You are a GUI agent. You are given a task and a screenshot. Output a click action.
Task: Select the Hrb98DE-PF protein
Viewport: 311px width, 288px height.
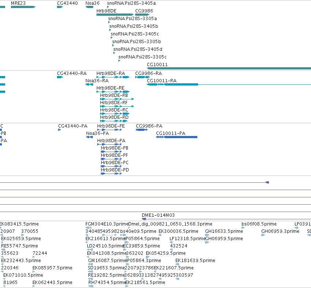coord(111,159)
